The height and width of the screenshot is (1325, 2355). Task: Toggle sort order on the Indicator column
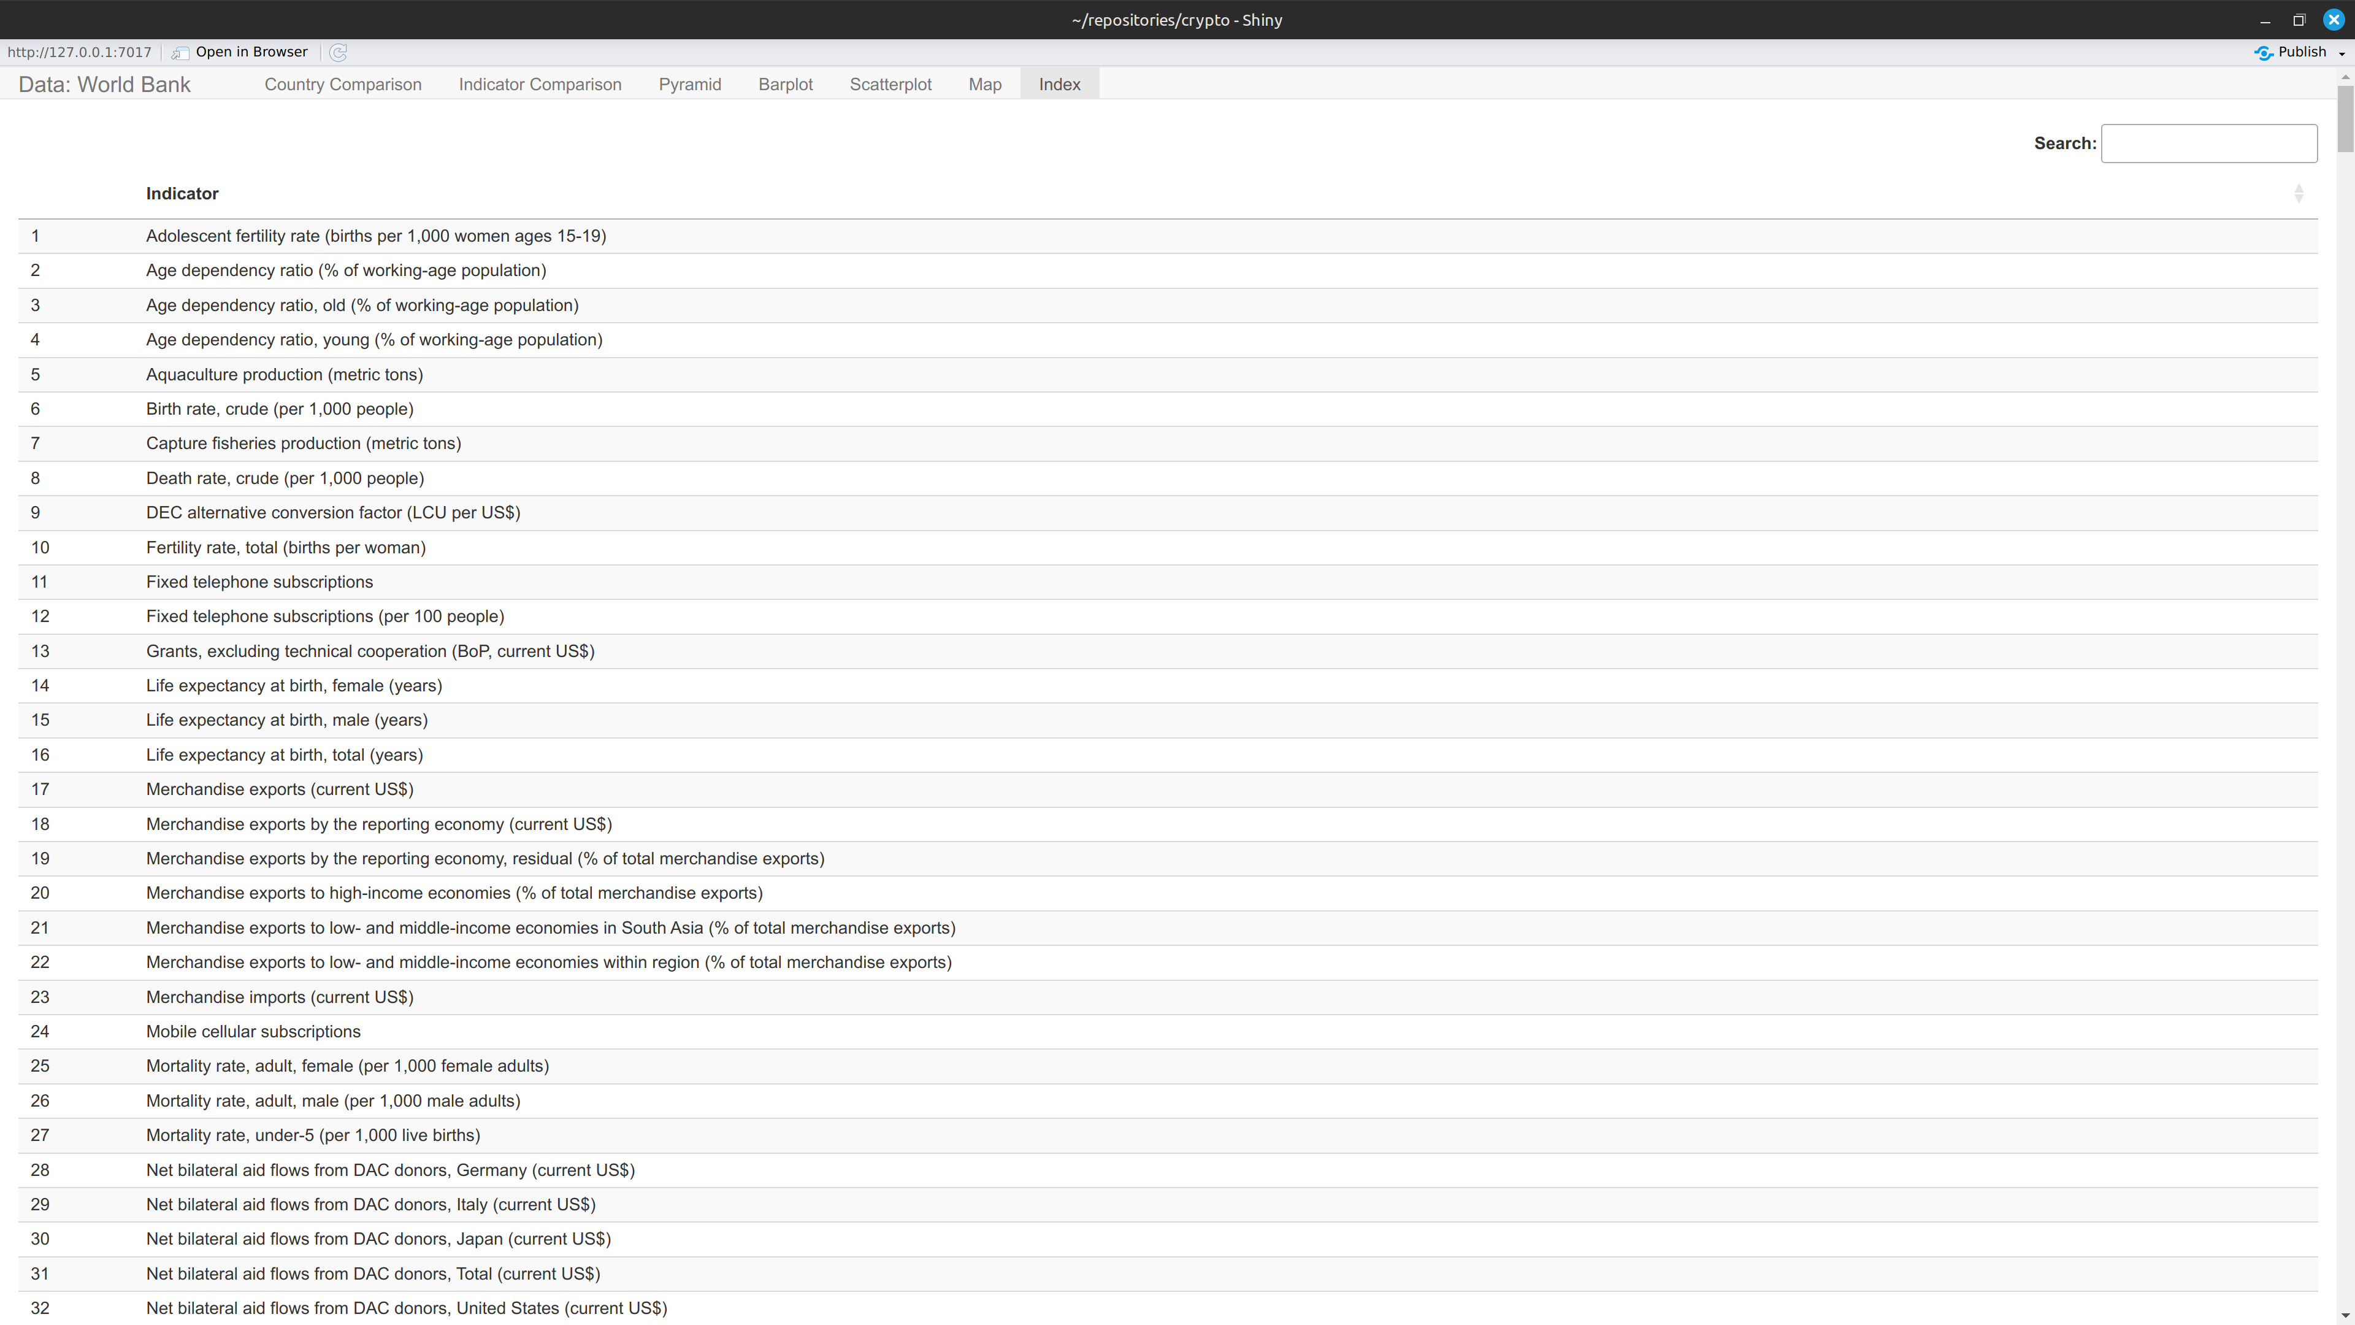2299,193
